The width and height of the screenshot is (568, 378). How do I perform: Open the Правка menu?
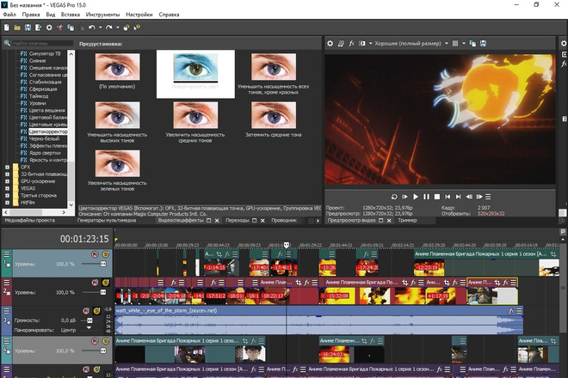point(31,15)
